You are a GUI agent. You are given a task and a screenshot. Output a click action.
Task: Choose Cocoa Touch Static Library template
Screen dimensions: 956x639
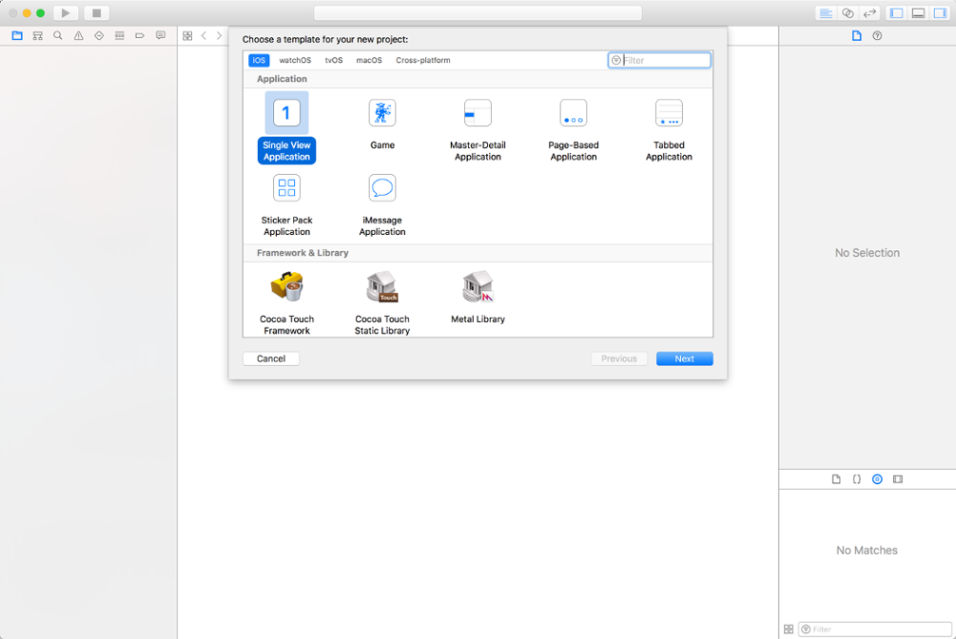[x=382, y=303]
